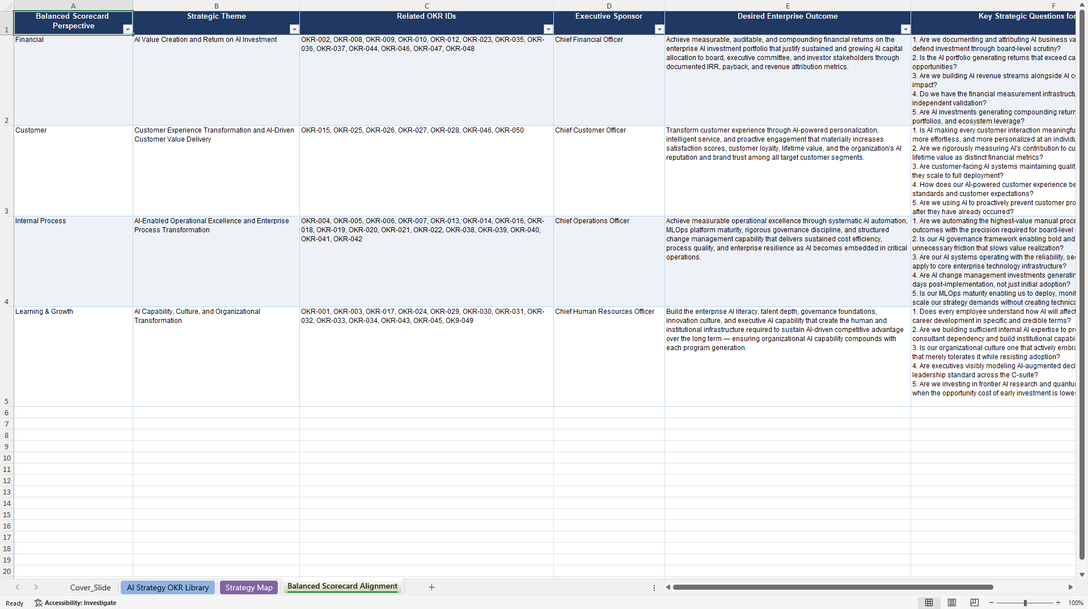The width and height of the screenshot is (1088, 609).
Task: Open the AI Strategy OKR Library sheet
Action: point(168,587)
